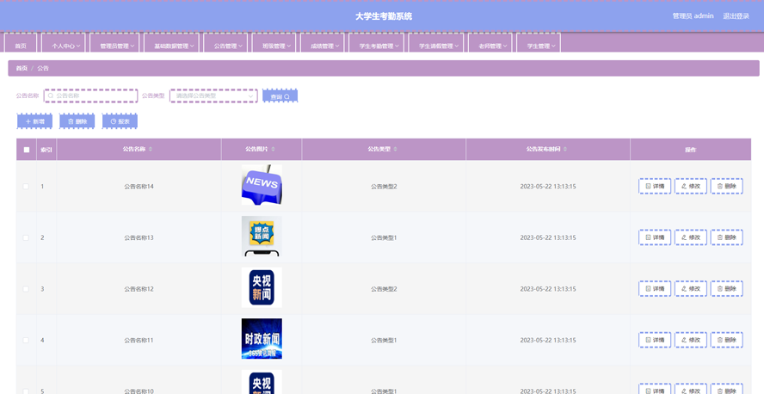The image size is (764, 394).
Task: Click 退出登录 to log out
Action: [x=736, y=16]
